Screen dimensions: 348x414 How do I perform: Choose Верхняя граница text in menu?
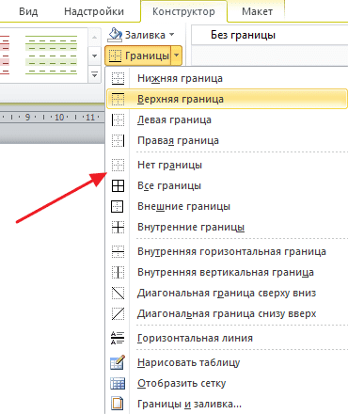[x=181, y=99]
